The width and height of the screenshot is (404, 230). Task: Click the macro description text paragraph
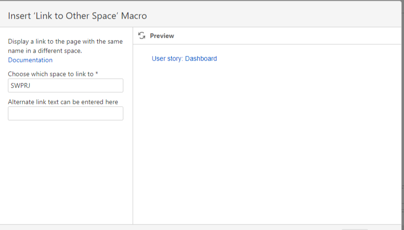pyautogui.click(x=65, y=46)
